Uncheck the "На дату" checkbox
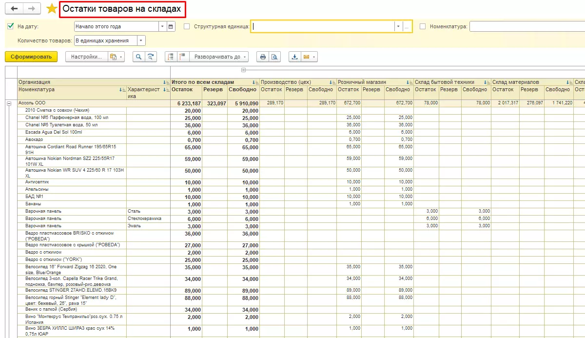 11,26
